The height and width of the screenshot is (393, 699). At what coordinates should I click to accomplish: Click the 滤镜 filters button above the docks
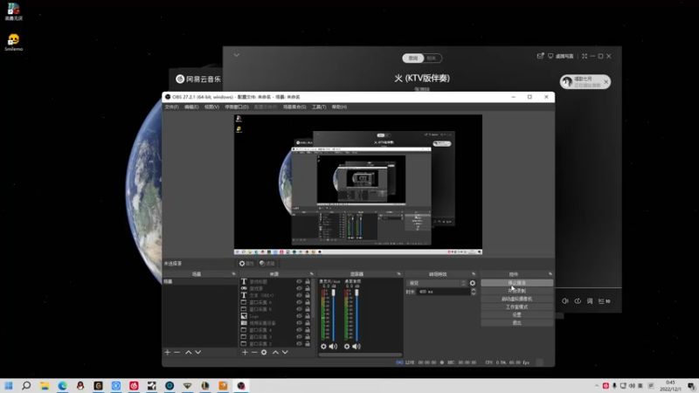[x=267, y=264]
